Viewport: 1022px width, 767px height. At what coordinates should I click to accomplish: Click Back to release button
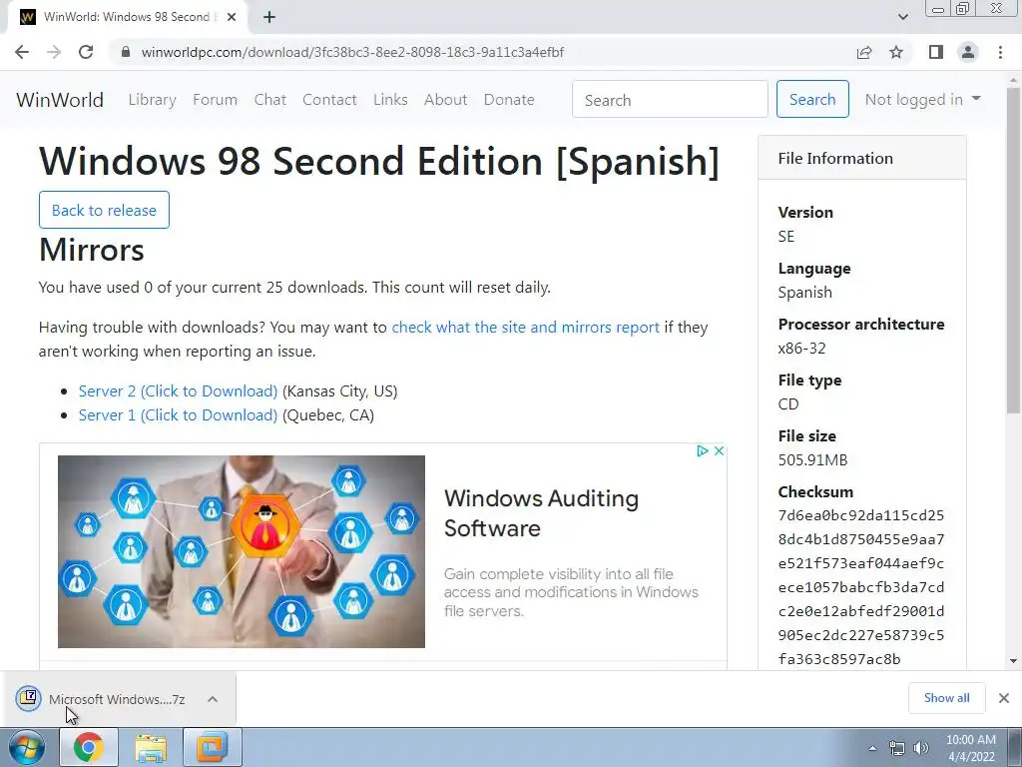pyautogui.click(x=104, y=210)
